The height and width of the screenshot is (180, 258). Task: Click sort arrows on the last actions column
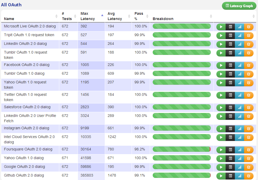253,16
